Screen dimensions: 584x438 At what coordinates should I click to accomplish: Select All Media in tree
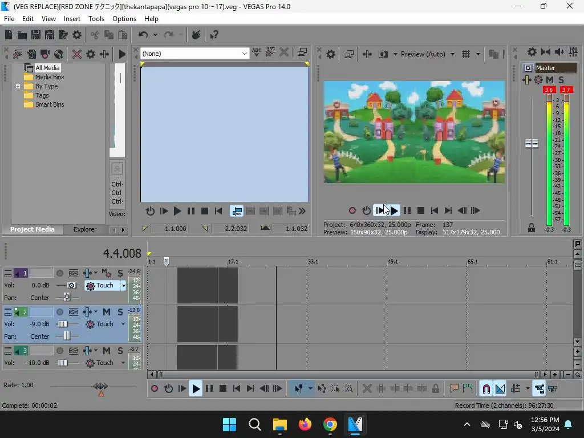click(x=47, y=68)
